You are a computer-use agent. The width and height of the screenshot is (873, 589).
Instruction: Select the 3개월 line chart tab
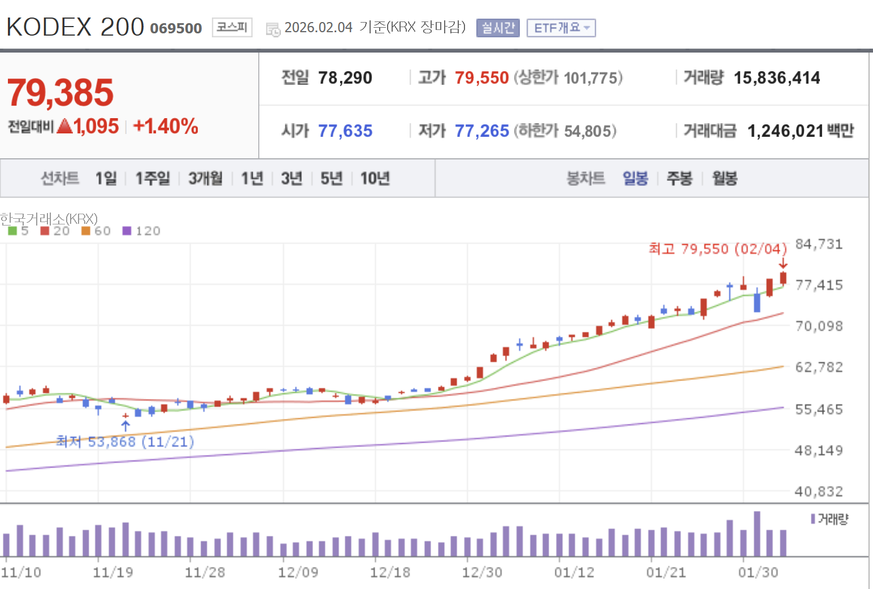point(205,179)
